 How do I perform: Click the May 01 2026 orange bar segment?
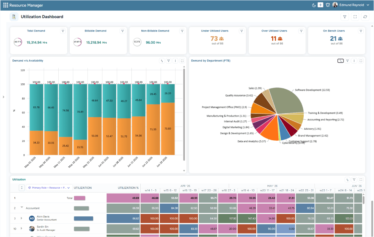(x=36, y=143)
